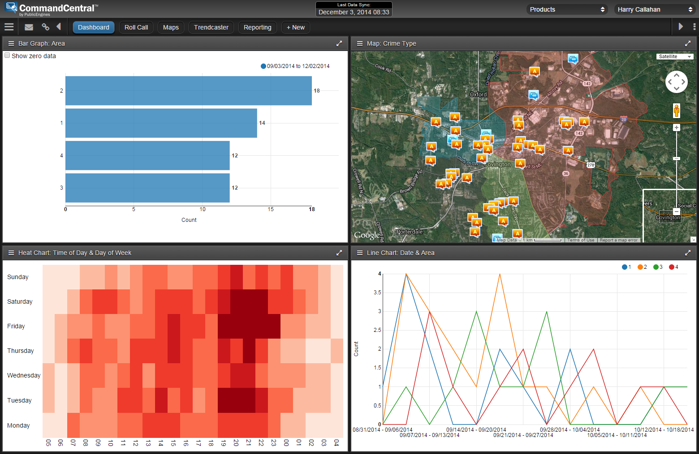Screen dimensions: 699x454
Task: Open the Satellite map type dropdown
Action: pos(675,56)
